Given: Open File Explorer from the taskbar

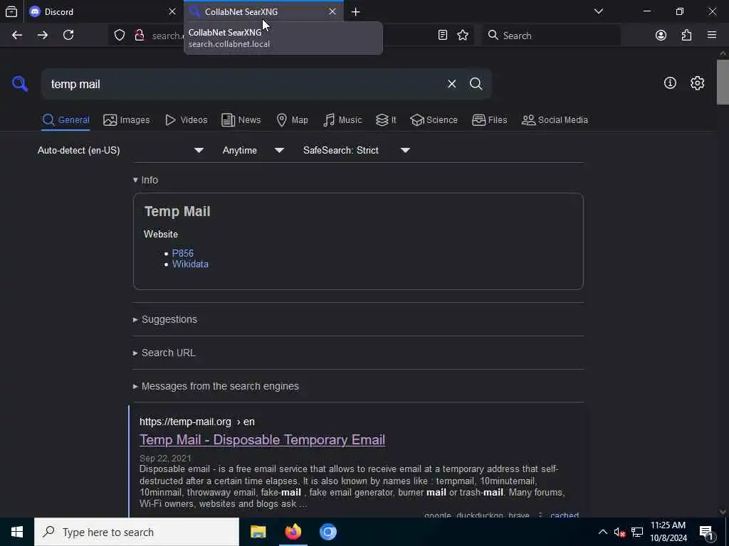Looking at the screenshot, I should tap(258, 532).
